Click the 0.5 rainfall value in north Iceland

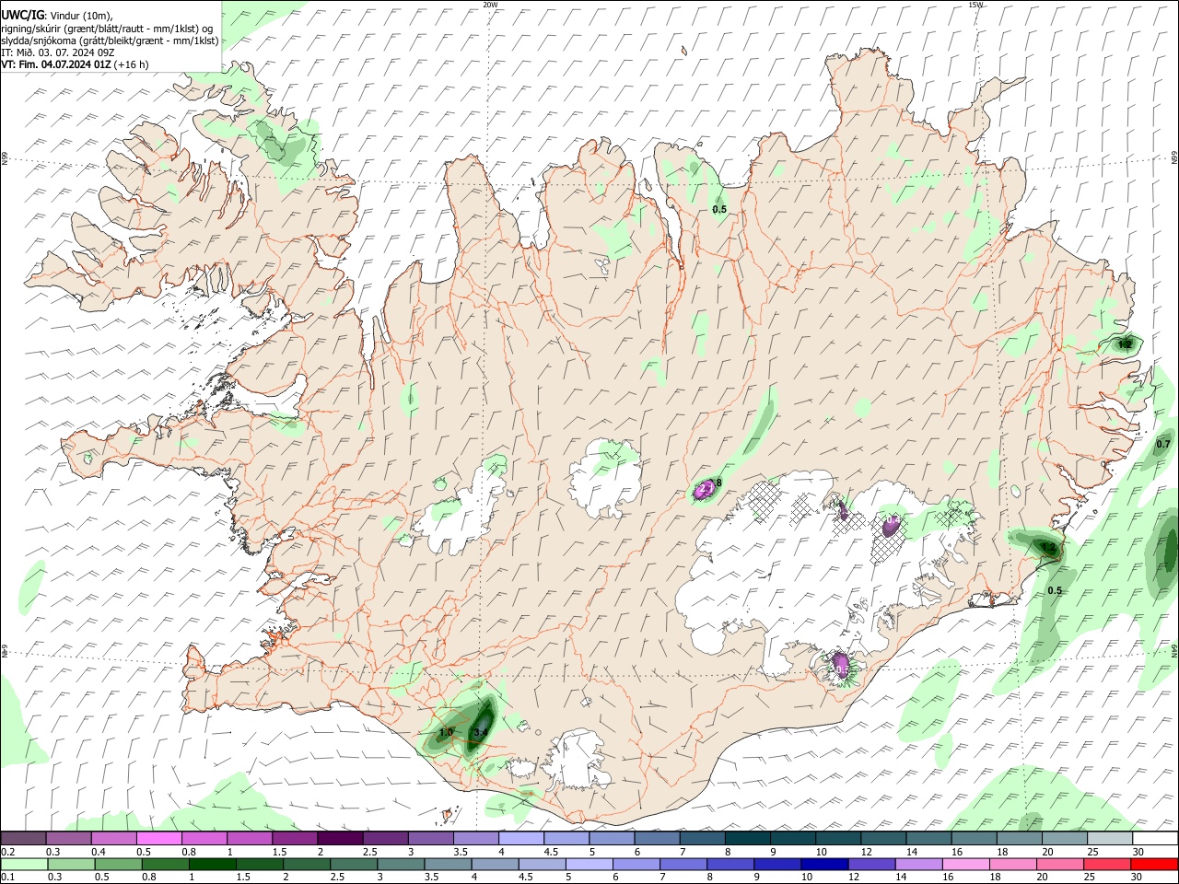point(719,209)
